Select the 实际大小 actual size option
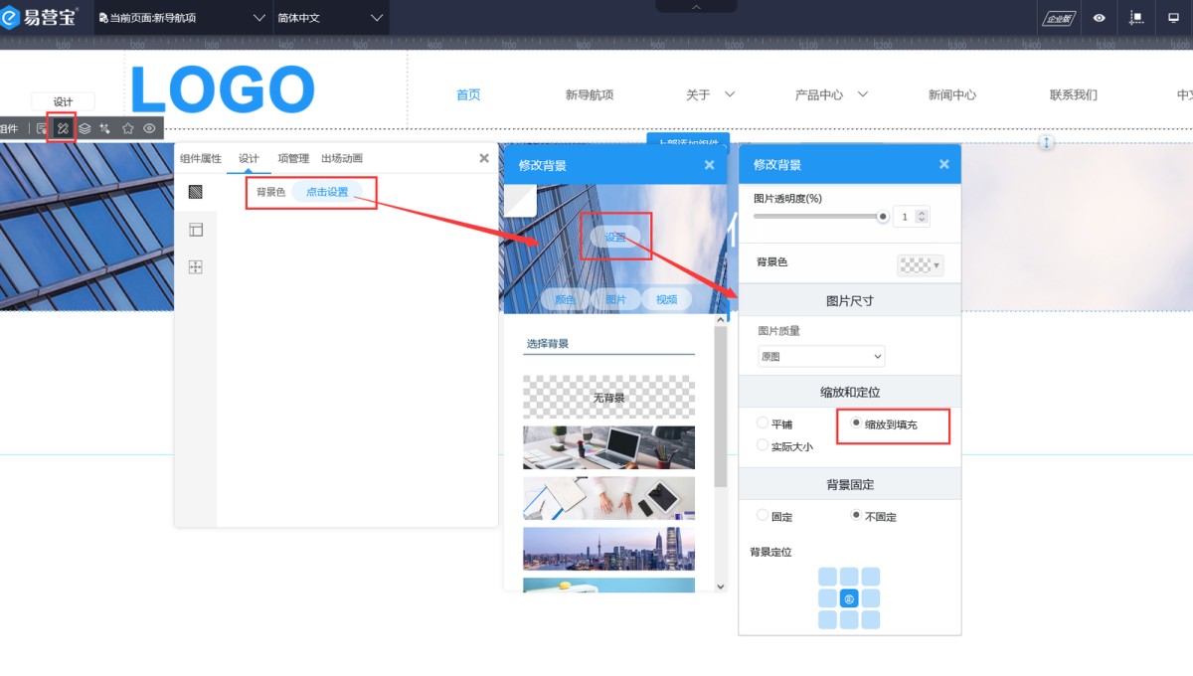 [x=763, y=446]
